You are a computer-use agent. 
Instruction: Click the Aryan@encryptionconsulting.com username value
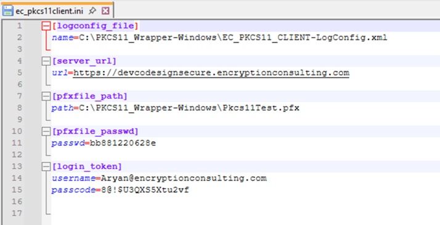pyautogui.click(x=184, y=178)
